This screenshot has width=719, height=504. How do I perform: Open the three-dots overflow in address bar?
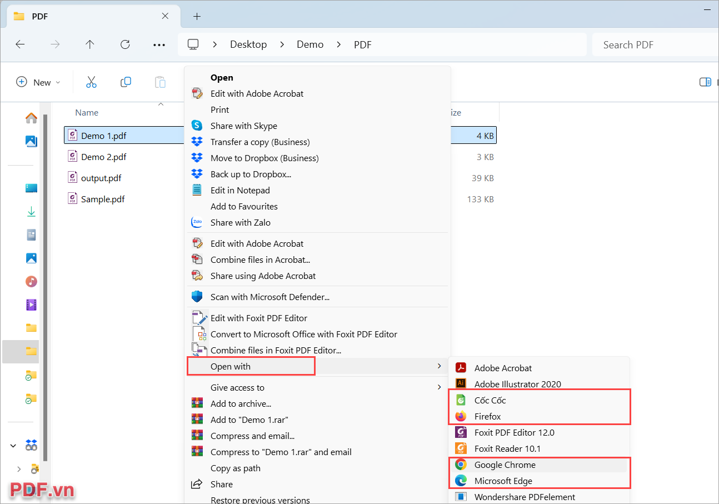pos(159,44)
